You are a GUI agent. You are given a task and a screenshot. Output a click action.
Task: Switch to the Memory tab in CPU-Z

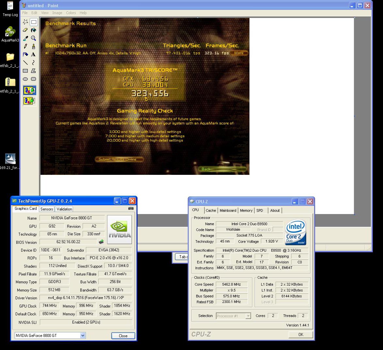(246, 210)
